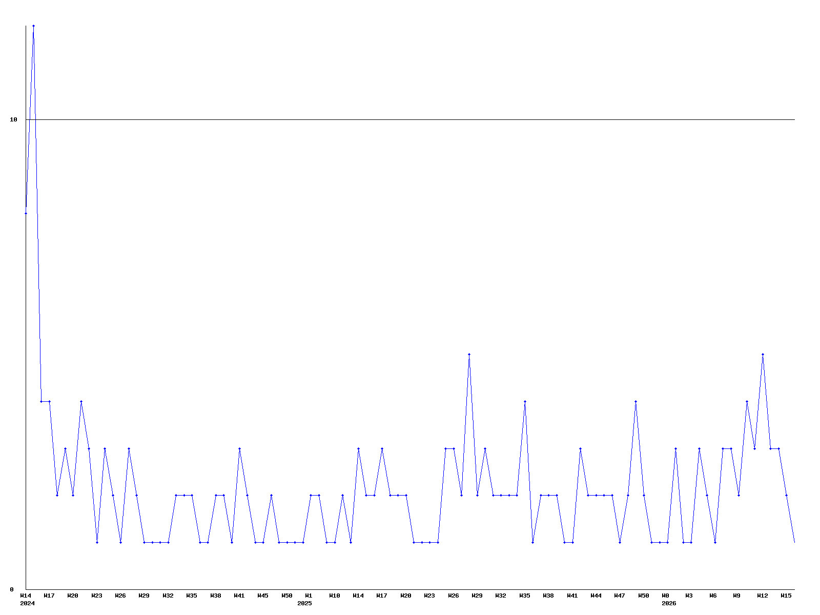
Task: Click the "0" y-axis origin label
Action: tap(12, 589)
